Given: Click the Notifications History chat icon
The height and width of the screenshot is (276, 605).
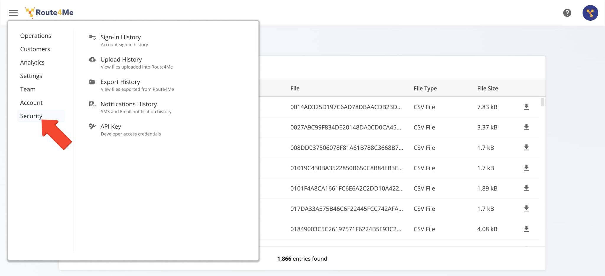Looking at the screenshot, I should click(92, 104).
